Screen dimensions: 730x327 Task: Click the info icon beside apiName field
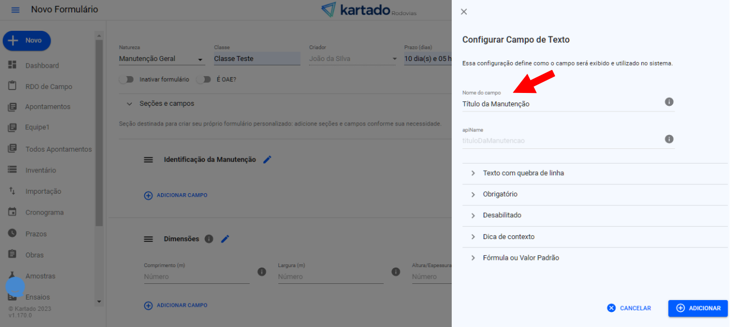[669, 139]
